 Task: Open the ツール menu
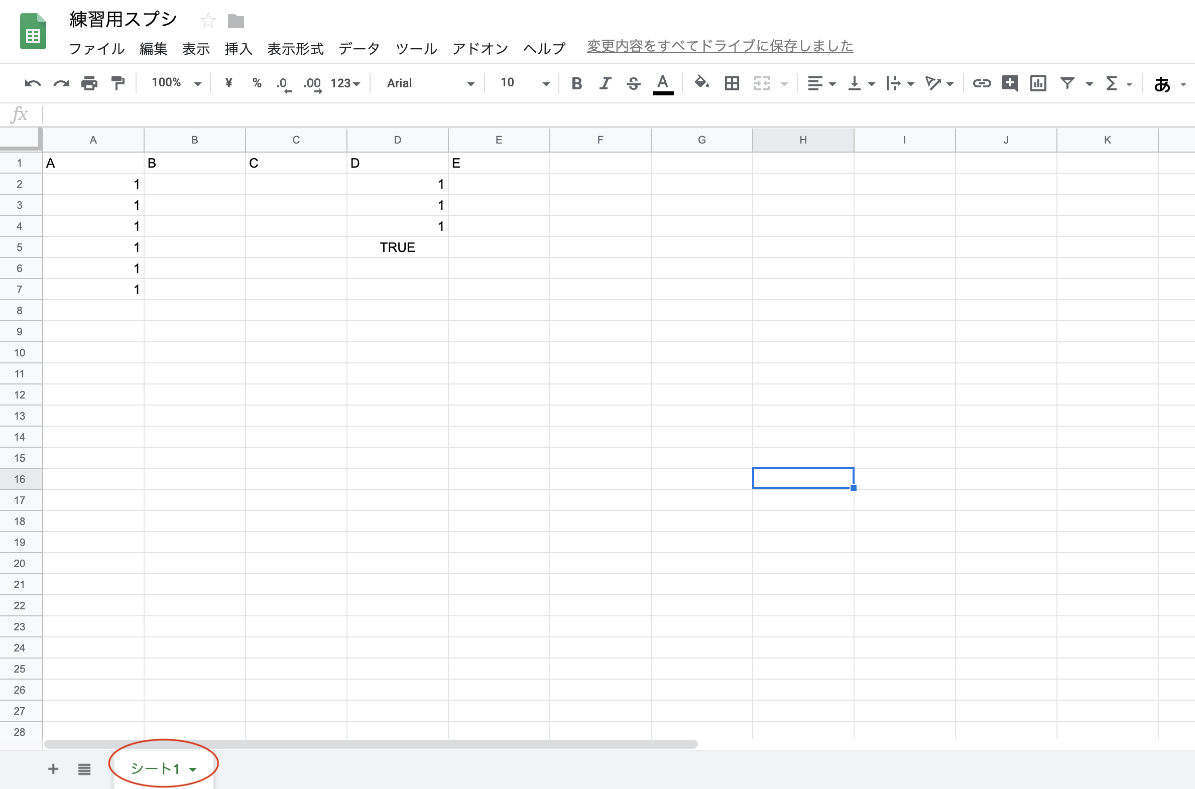[416, 48]
